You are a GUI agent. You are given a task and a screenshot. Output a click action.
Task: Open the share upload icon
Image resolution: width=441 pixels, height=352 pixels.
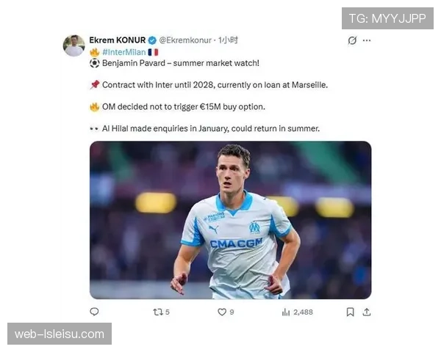tap(367, 312)
